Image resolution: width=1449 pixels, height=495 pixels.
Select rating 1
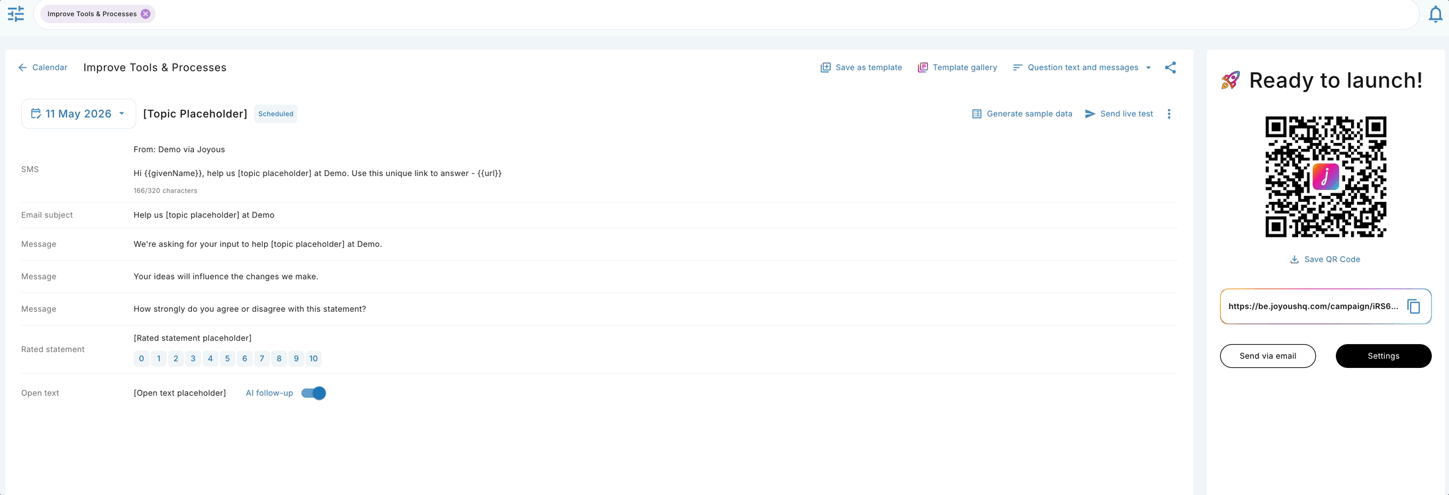tap(159, 359)
